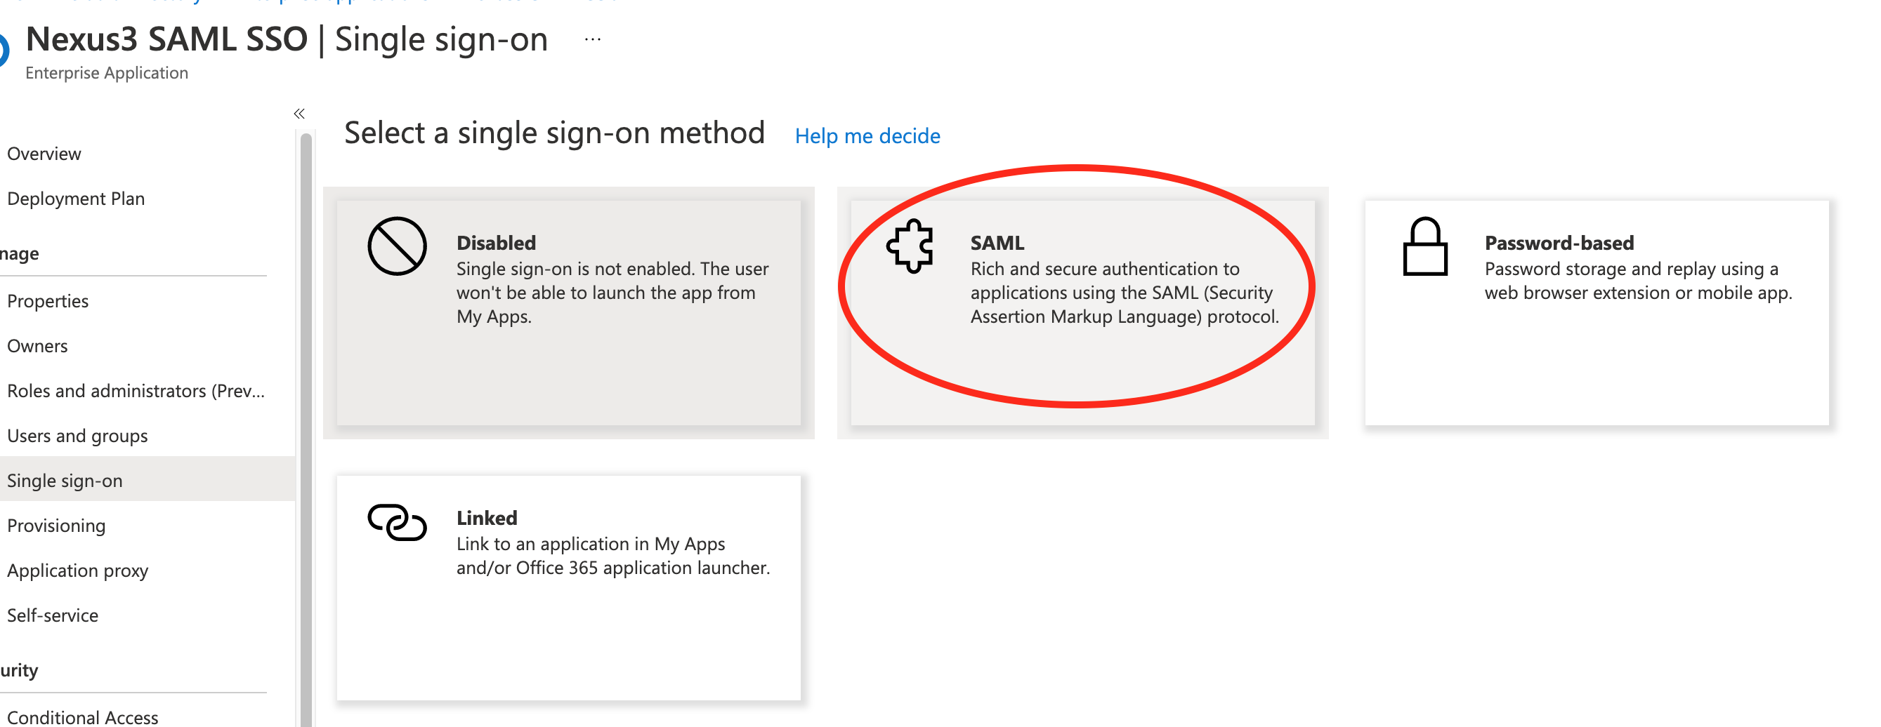Click the Linked chain icon

click(x=397, y=522)
